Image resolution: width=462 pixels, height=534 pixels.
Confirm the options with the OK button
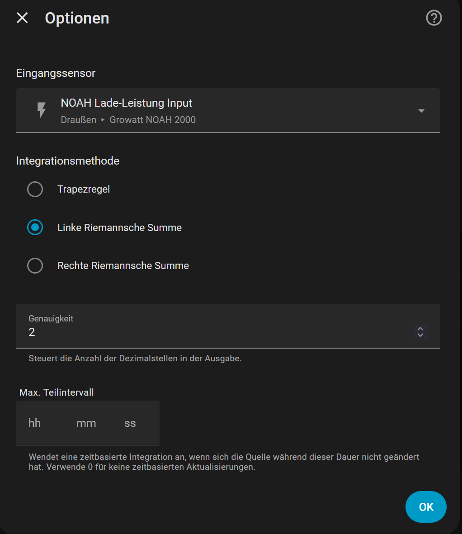[x=426, y=507]
